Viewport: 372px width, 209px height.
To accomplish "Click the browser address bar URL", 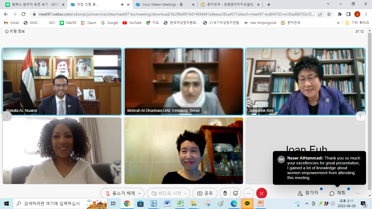I will coord(174,14).
